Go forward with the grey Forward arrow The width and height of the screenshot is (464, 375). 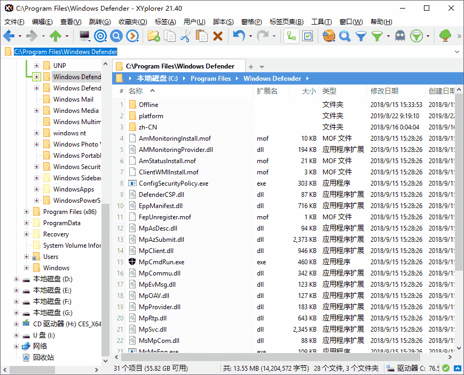(x=32, y=36)
